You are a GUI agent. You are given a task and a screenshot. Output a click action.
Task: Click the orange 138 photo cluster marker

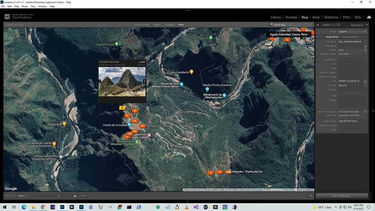pyautogui.click(x=228, y=172)
